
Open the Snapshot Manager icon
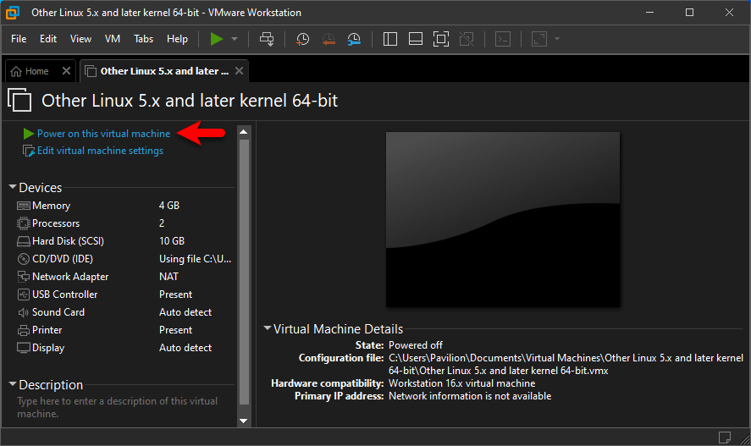(x=354, y=39)
